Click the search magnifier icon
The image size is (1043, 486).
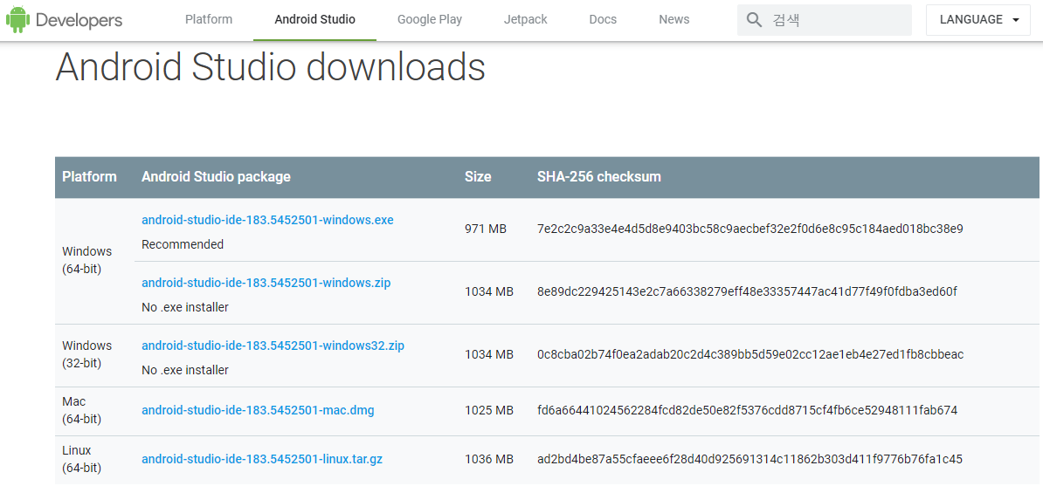pos(754,20)
